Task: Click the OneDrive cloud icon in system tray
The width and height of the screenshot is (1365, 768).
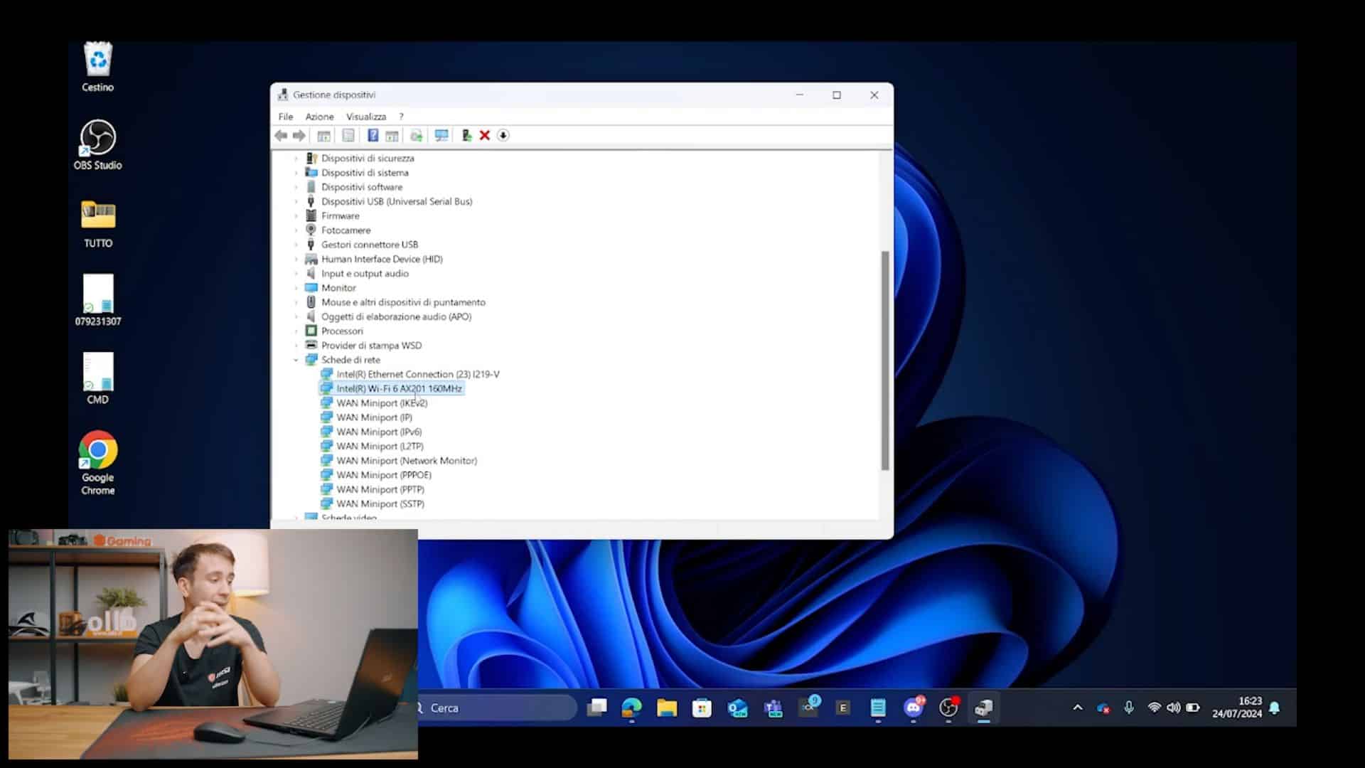Action: (1103, 708)
